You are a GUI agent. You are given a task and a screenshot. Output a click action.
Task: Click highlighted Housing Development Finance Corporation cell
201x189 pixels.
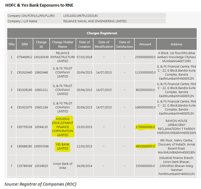(x=63, y=127)
